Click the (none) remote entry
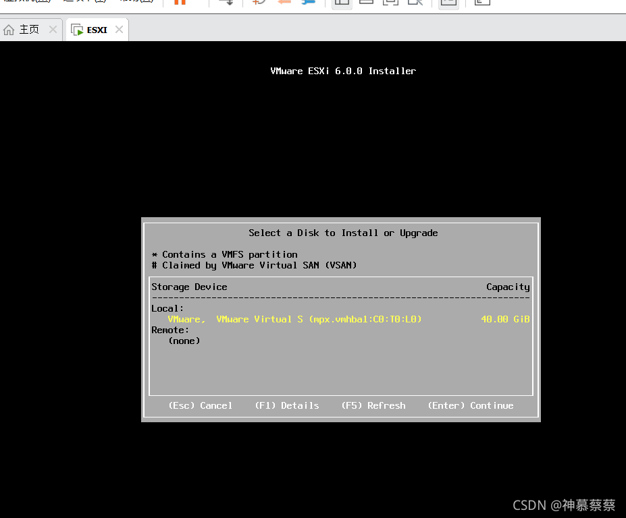This screenshot has width=626, height=518. click(x=184, y=341)
